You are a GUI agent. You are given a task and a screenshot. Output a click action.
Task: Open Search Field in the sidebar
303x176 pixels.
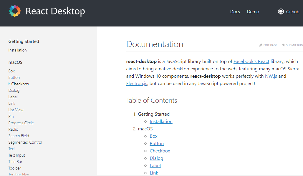pos(19,136)
